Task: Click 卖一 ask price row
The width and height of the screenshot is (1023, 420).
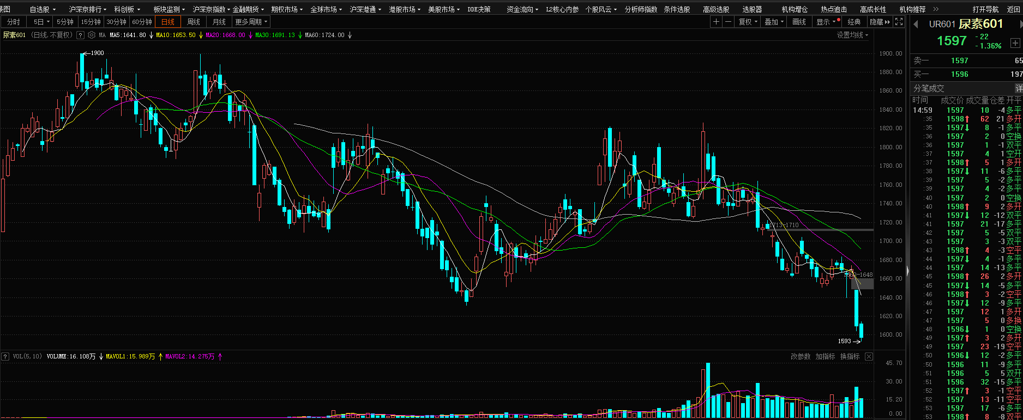Action: pyautogui.click(x=967, y=60)
